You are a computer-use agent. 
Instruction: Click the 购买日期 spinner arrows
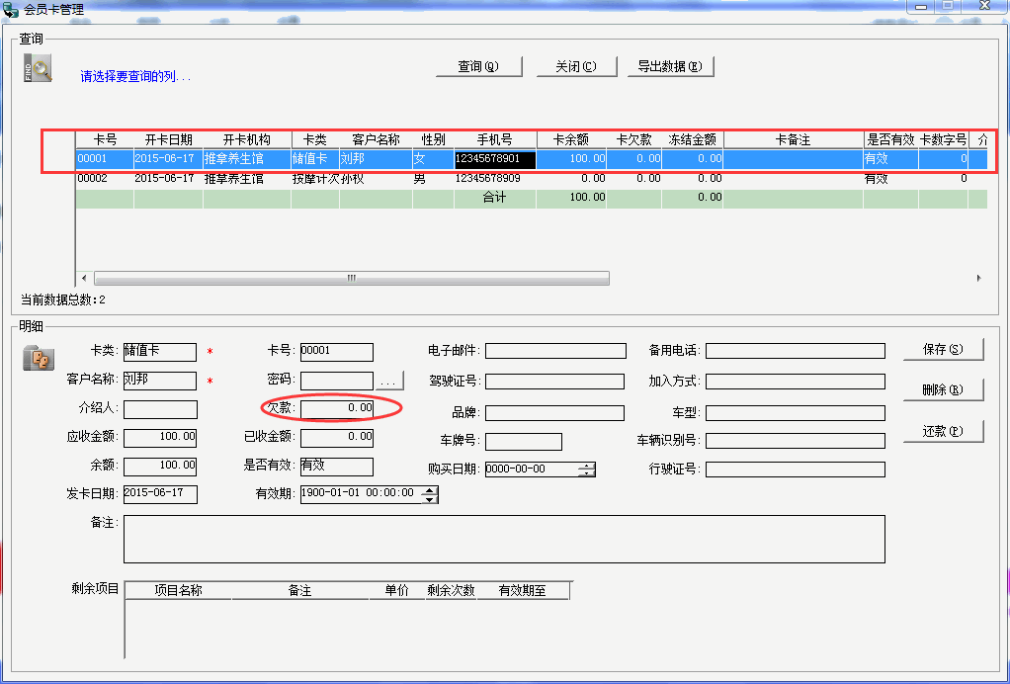587,470
